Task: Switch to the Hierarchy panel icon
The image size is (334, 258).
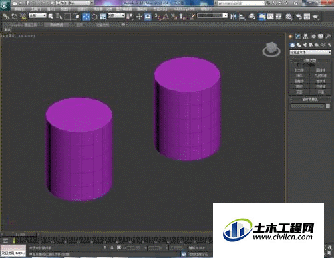Action: [305, 36]
